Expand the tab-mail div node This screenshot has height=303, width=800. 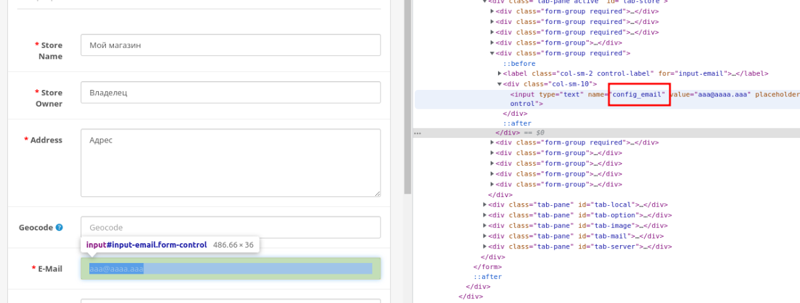click(485, 236)
